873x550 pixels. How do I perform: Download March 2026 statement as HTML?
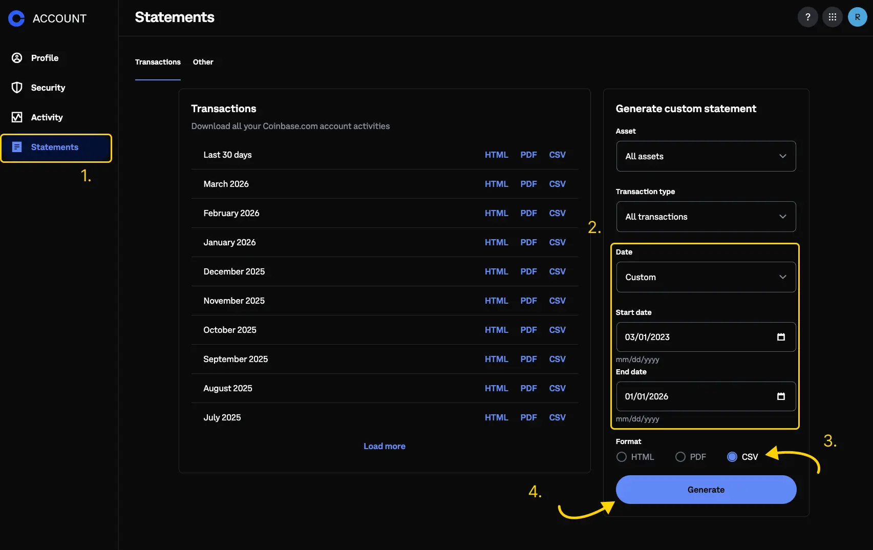click(497, 184)
